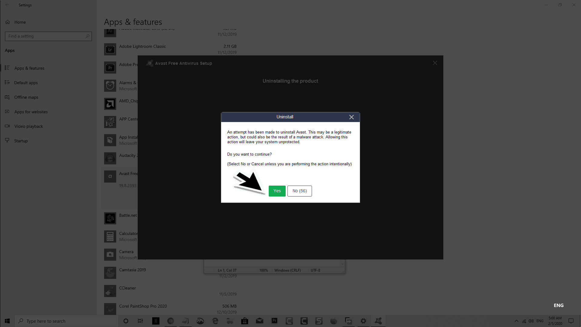Viewport: 581px width, 327px height.
Task: Open the volume control in tray
Action: pyautogui.click(x=531, y=321)
